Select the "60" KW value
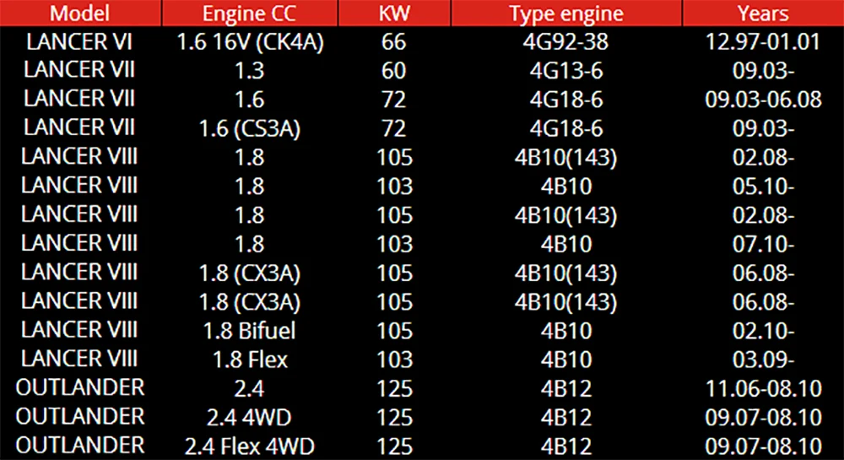 pyautogui.click(x=394, y=71)
